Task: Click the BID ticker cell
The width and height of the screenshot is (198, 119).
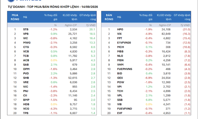Action: 119,73
